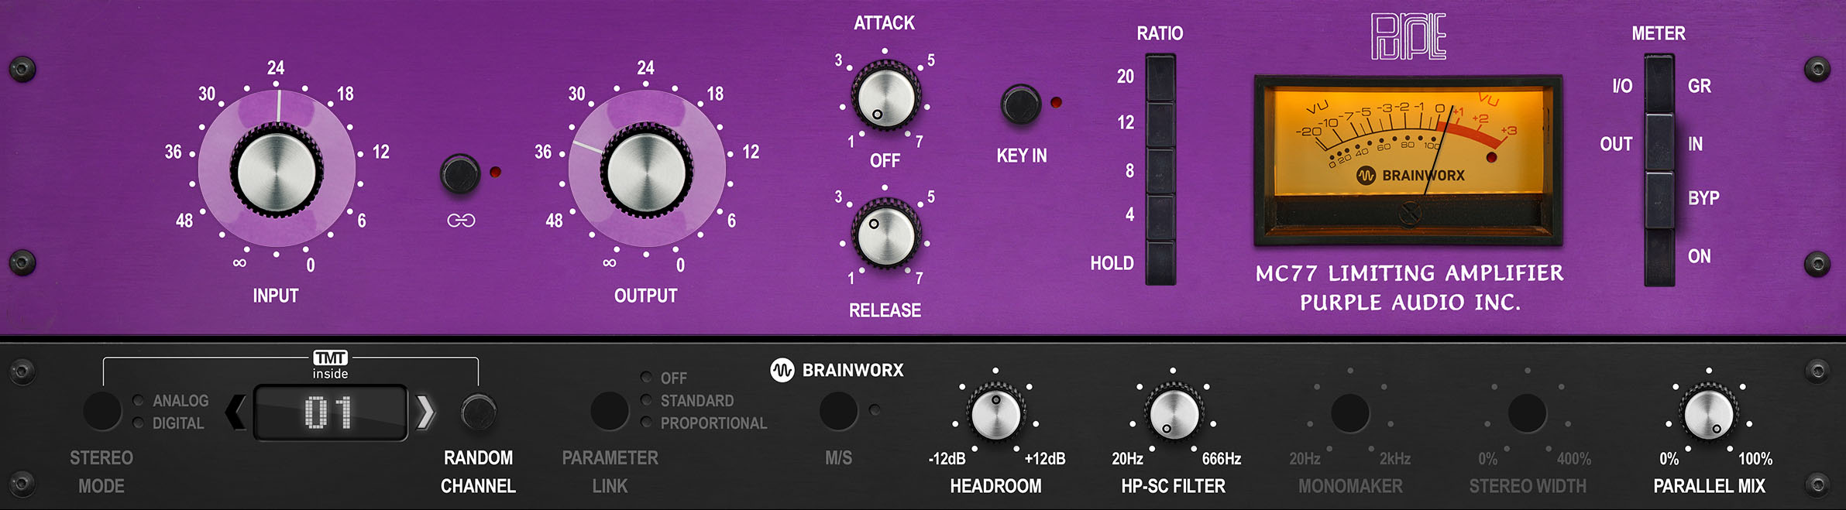This screenshot has height=510, width=1846.
Task: Enable the KEY IN button
Action: coord(1021,104)
